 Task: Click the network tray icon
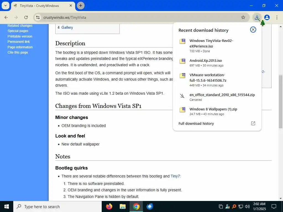click(x=241, y=206)
